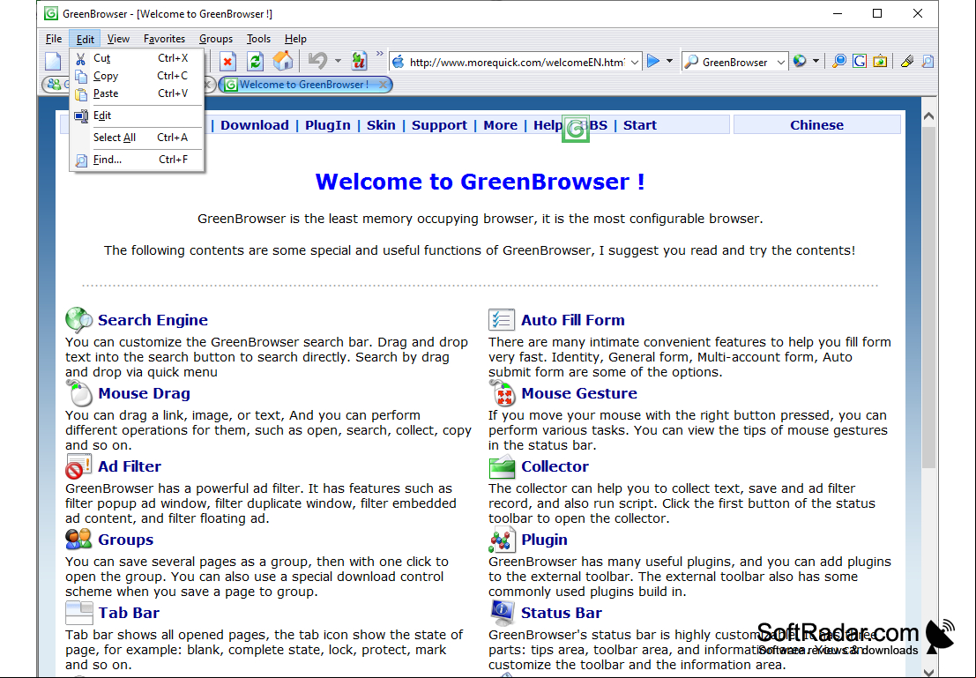Click the vertical scrollbar thumb
This screenshot has width=976, height=678.
928,298
